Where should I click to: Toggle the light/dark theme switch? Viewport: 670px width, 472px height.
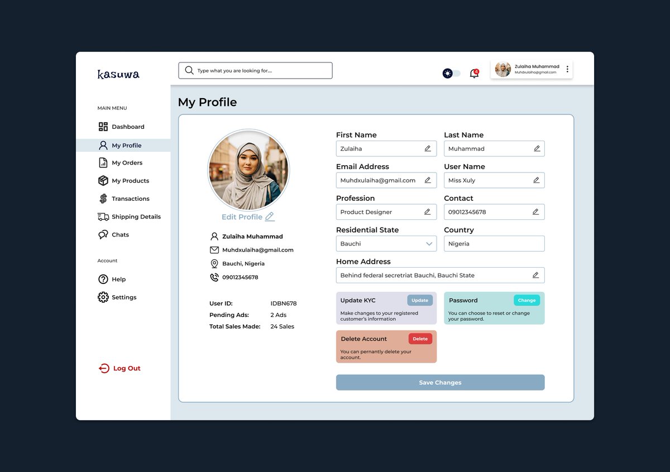click(452, 73)
